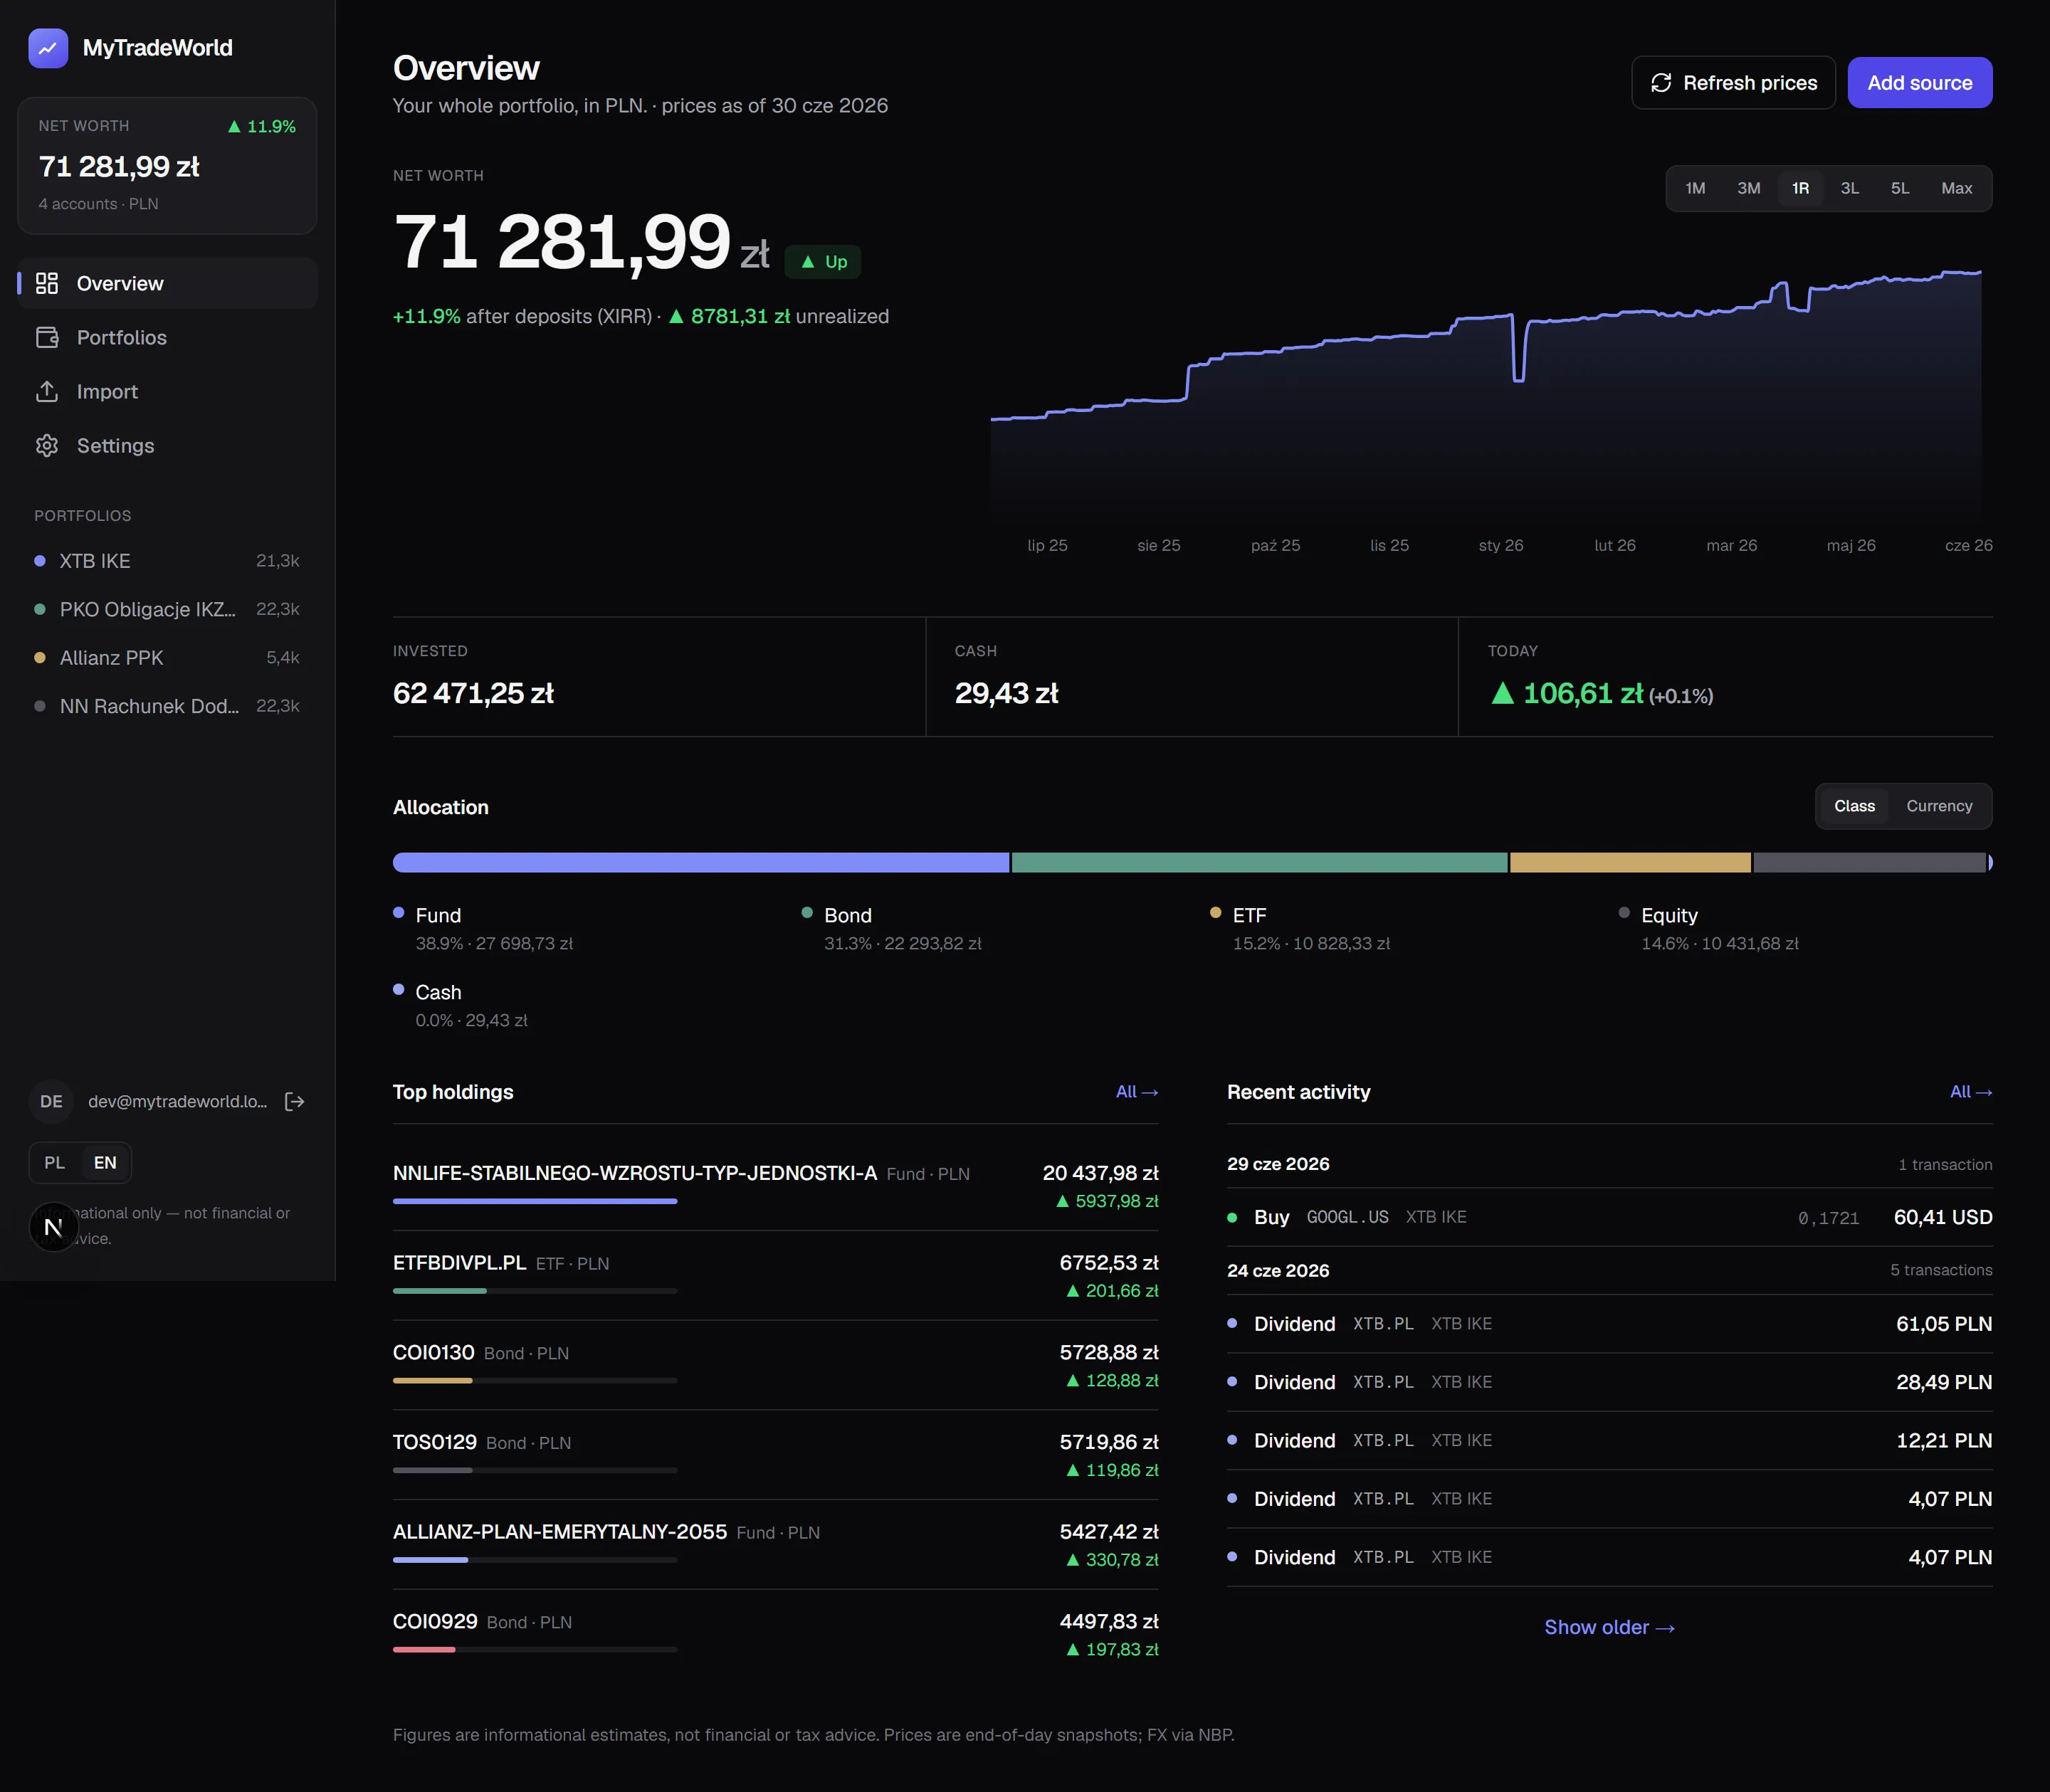Open the Portfolios page
This screenshot has width=2050, height=1792.
click(x=168, y=337)
